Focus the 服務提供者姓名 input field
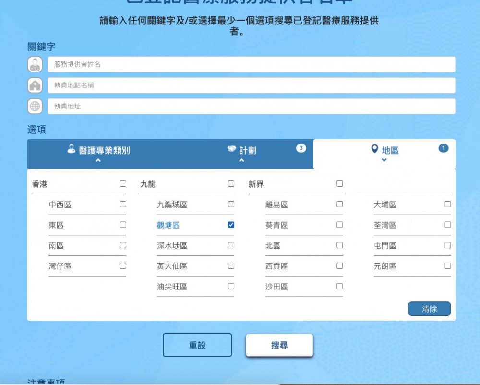 251,64
